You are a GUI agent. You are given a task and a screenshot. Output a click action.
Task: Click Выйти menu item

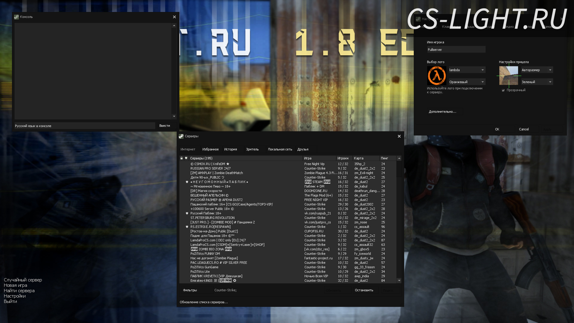tap(10, 301)
